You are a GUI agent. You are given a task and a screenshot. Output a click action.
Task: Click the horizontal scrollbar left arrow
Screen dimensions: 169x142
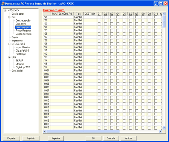[x=45, y=131]
